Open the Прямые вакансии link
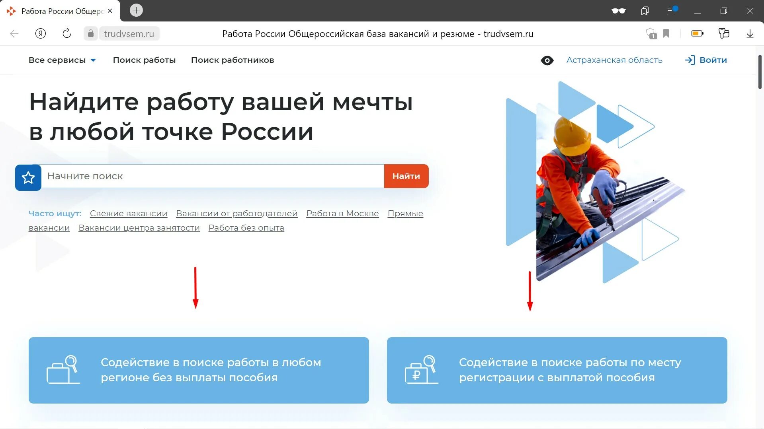Screen dimensions: 764x429 405,214
